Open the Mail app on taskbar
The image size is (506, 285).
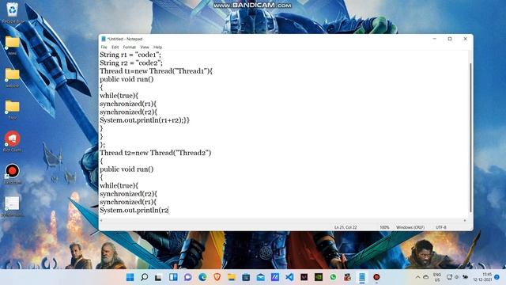point(260,277)
